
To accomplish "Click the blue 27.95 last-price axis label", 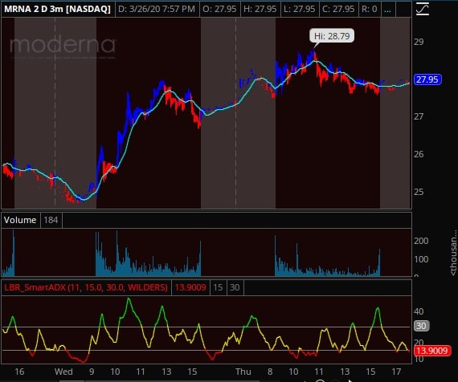I will (x=427, y=79).
